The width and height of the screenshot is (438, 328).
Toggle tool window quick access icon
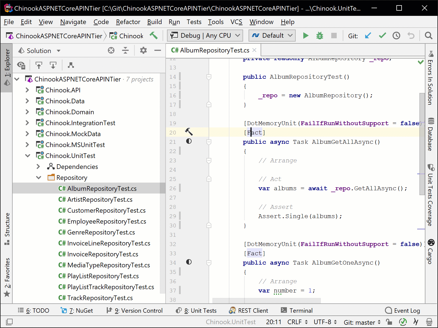(9, 322)
